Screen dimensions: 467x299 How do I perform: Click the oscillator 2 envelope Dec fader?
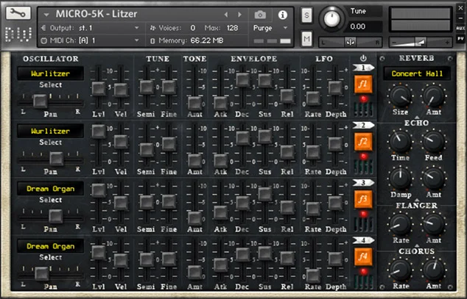pyautogui.click(x=243, y=138)
